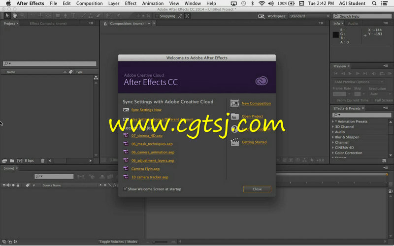The height and width of the screenshot is (246, 394).
Task: Open the Notification Center icon
Action: (384, 3)
